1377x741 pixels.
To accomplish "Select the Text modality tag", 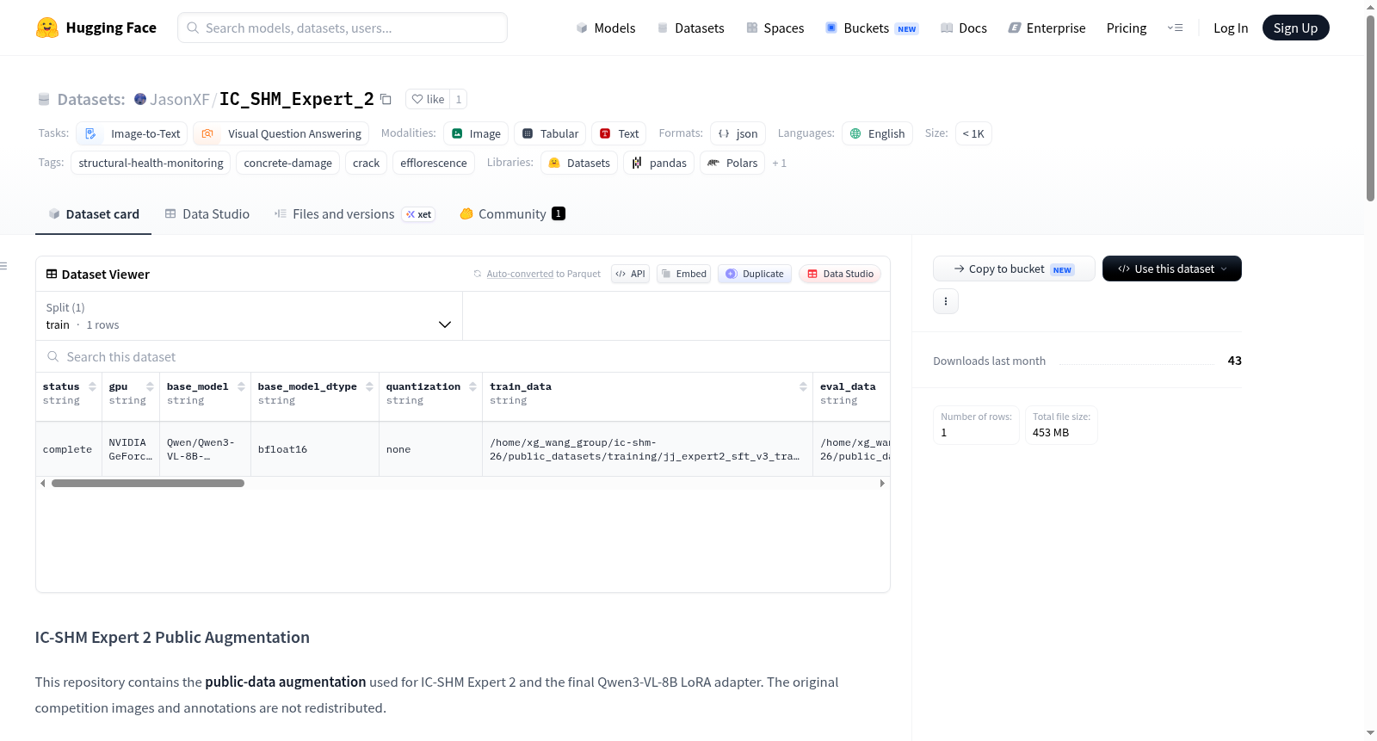I will coord(619,133).
